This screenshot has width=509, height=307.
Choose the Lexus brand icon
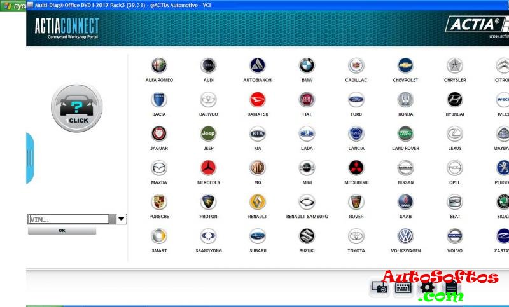(x=455, y=134)
